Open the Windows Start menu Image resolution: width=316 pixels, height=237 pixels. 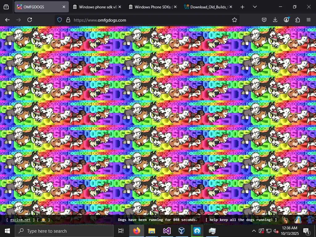[x=7, y=231]
